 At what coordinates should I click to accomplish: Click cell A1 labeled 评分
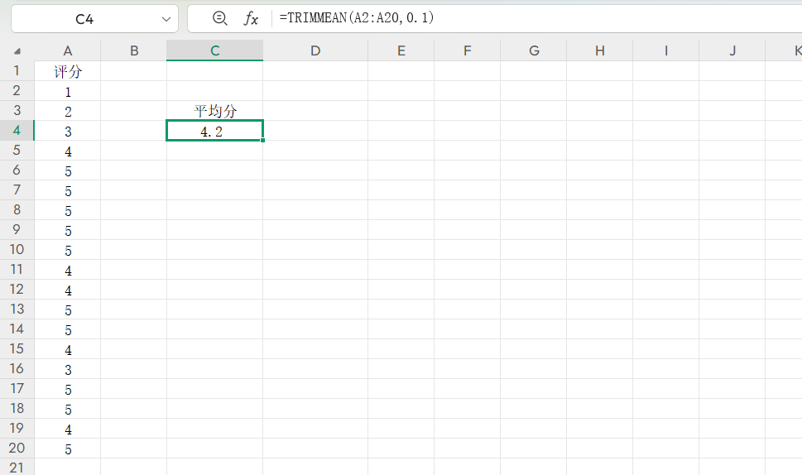[x=68, y=71]
